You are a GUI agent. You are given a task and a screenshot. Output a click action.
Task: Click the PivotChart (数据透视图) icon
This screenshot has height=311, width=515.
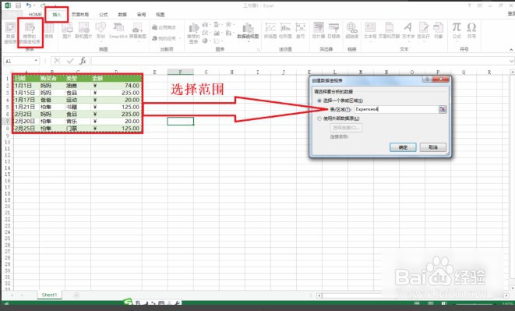coord(248,31)
